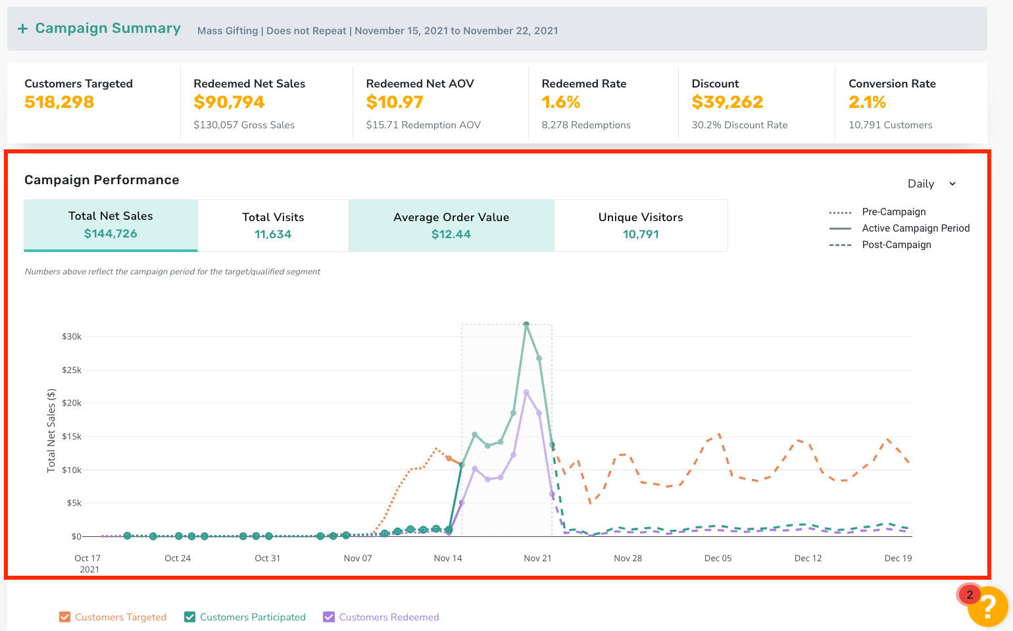Image resolution: width=1013 pixels, height=631 pixels.
Task: Click the green peak data point on chart
Action: click(526, 324)
